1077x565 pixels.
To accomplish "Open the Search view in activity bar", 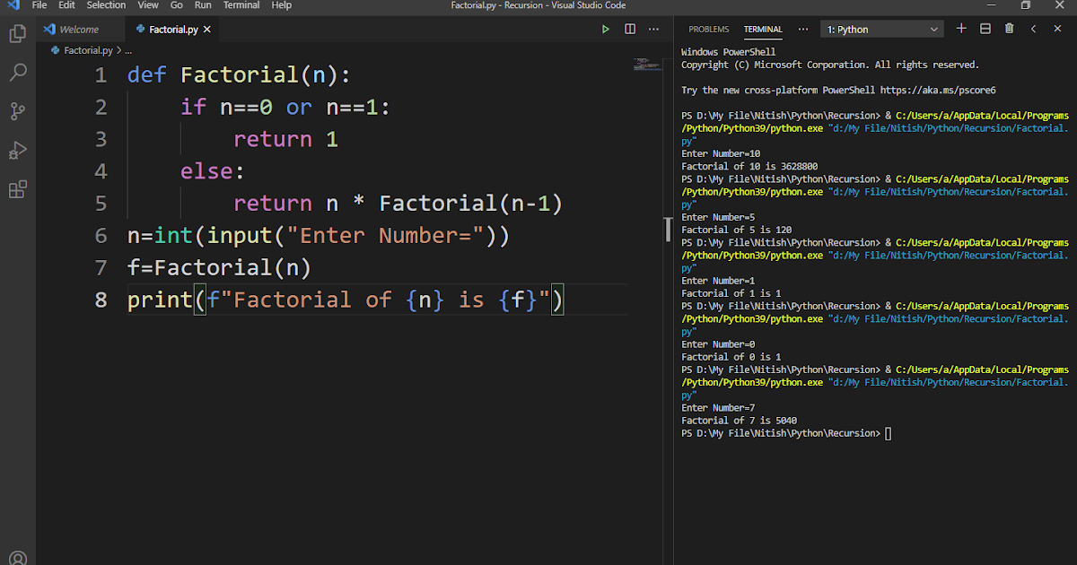I will click(17, 73).
